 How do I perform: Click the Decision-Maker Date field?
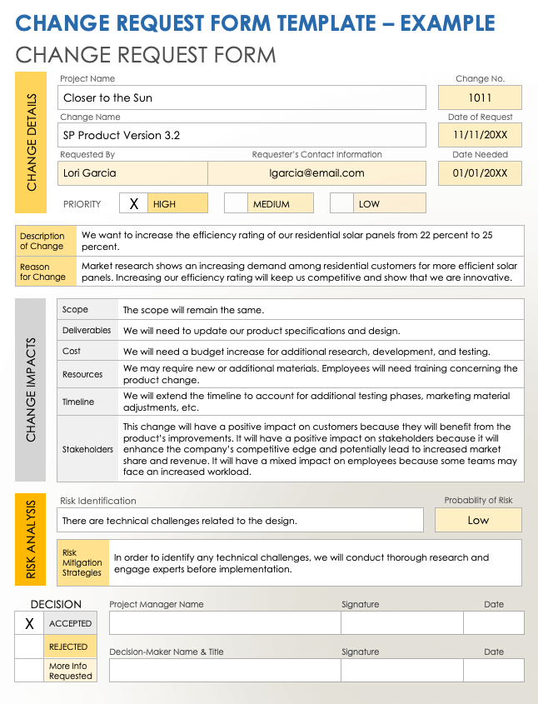[x=493, y=671]
